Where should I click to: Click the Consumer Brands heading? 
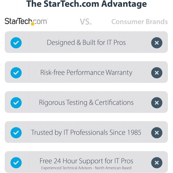[x=140, y=22]
